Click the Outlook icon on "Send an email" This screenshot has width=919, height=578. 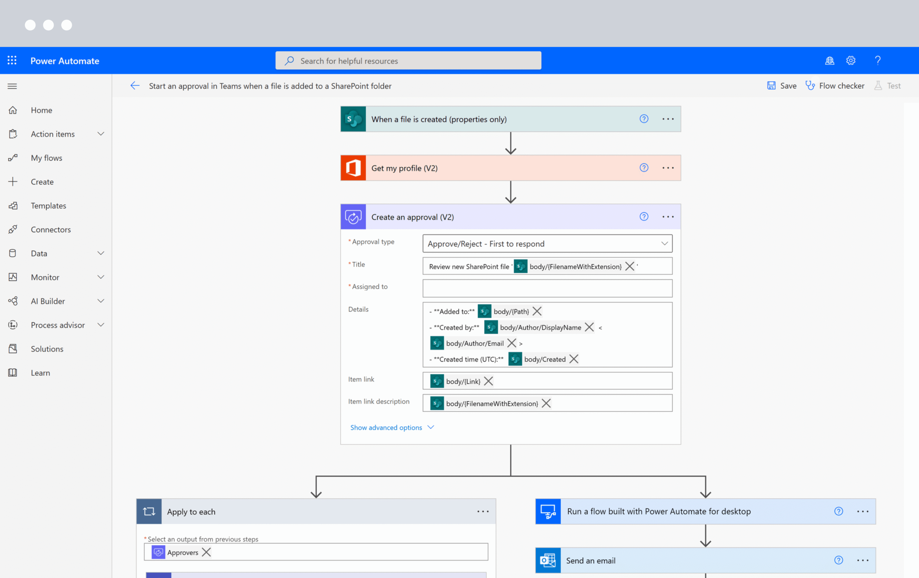coord(548,560)
